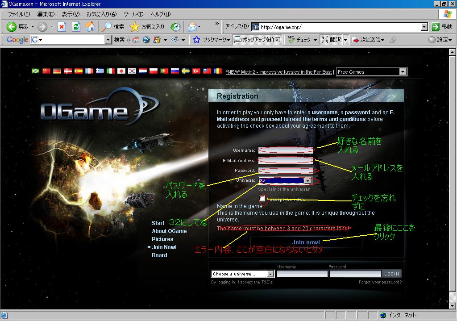
Task: Go to browser Home page icon
Action: (90, 27)
